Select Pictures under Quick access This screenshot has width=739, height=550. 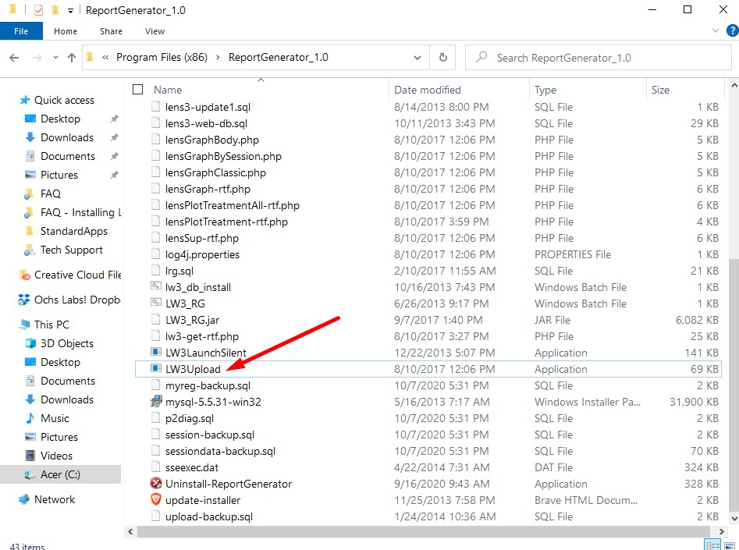(59, 175)
